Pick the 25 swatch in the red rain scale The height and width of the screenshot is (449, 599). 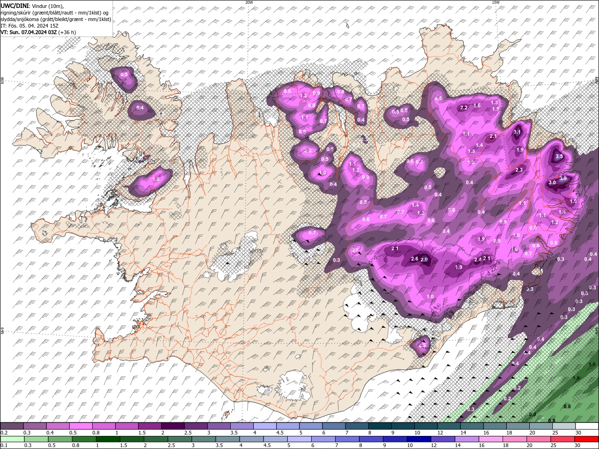click(x=562, y=439)
